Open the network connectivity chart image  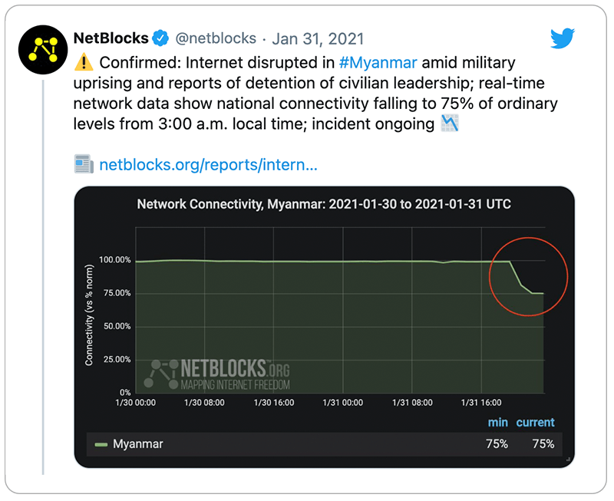[x=324, y=327]
